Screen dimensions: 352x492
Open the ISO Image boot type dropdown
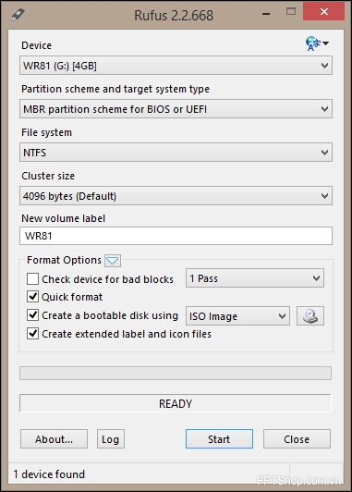point(237,315)
